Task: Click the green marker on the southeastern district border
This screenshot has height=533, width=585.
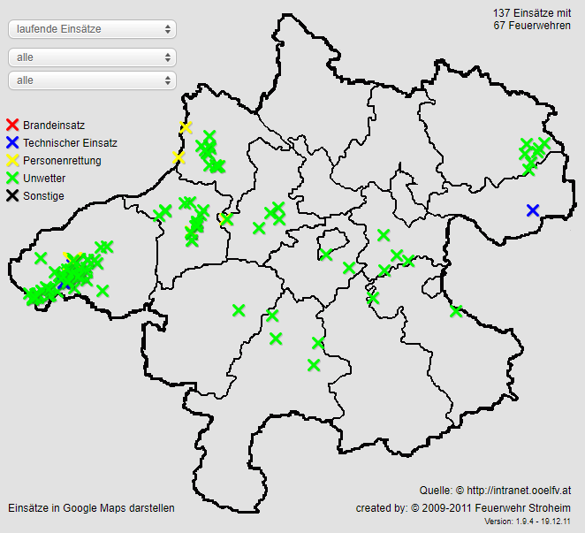Action: (x=456, y=311)
